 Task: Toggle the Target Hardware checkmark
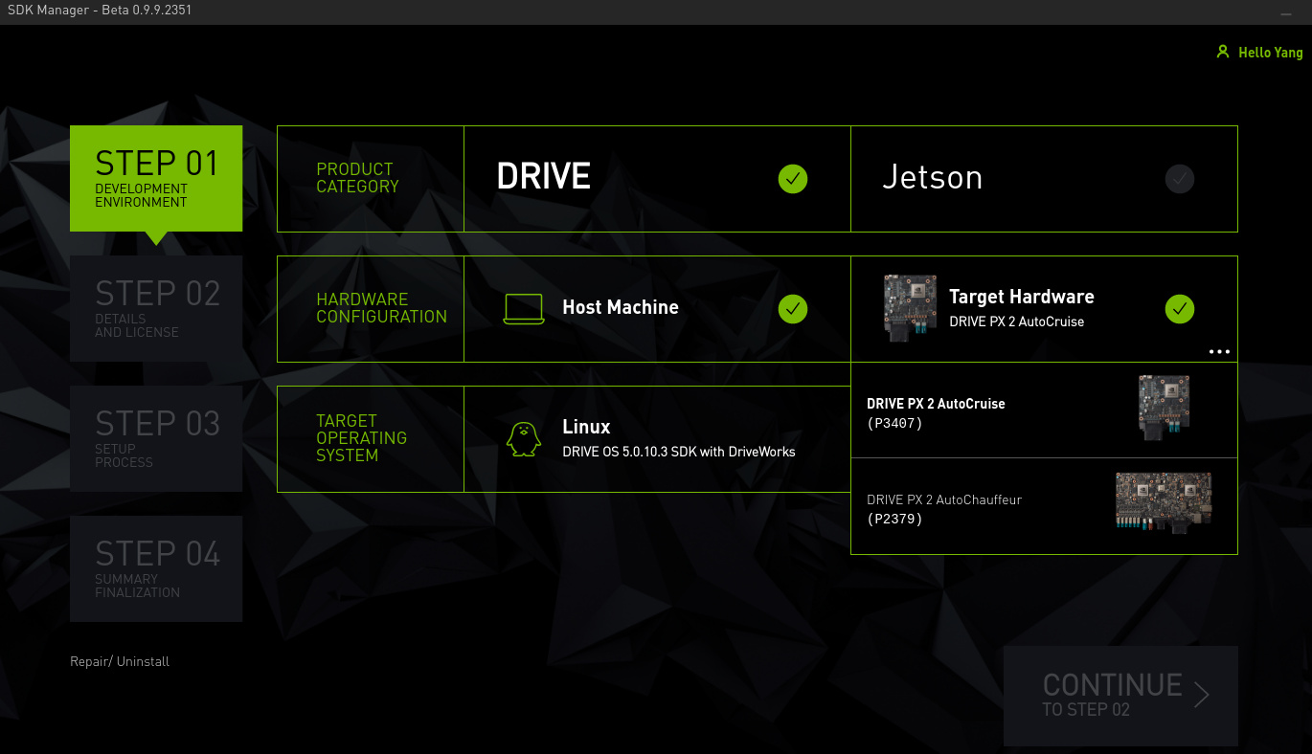(1180, 309)
